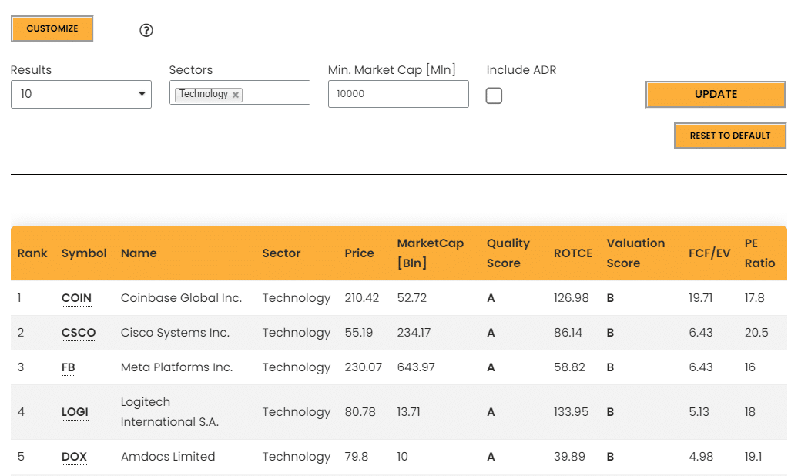Screen dimensions: 798x476
Task: Click the Update button
Action: 716,94
